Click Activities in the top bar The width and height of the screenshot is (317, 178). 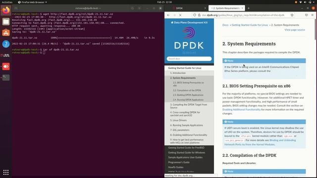point(7,2)
